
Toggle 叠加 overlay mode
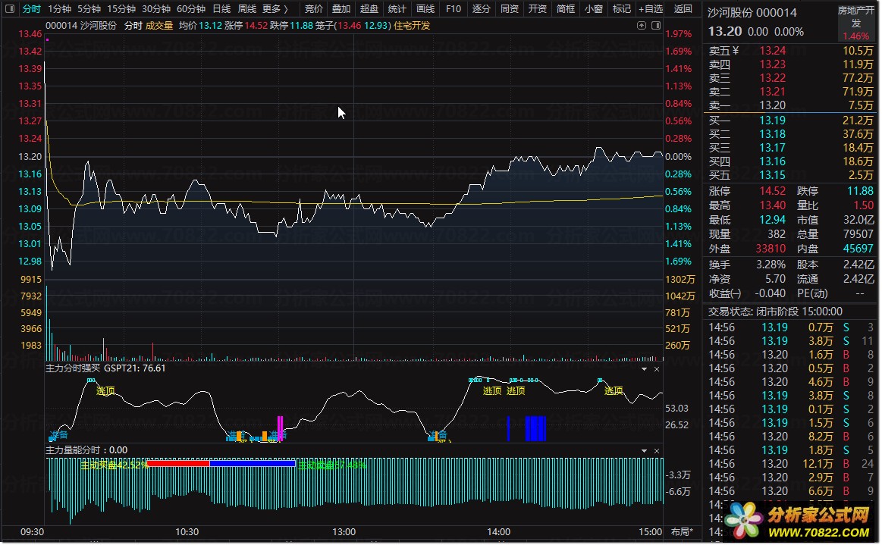click(341, 9)
